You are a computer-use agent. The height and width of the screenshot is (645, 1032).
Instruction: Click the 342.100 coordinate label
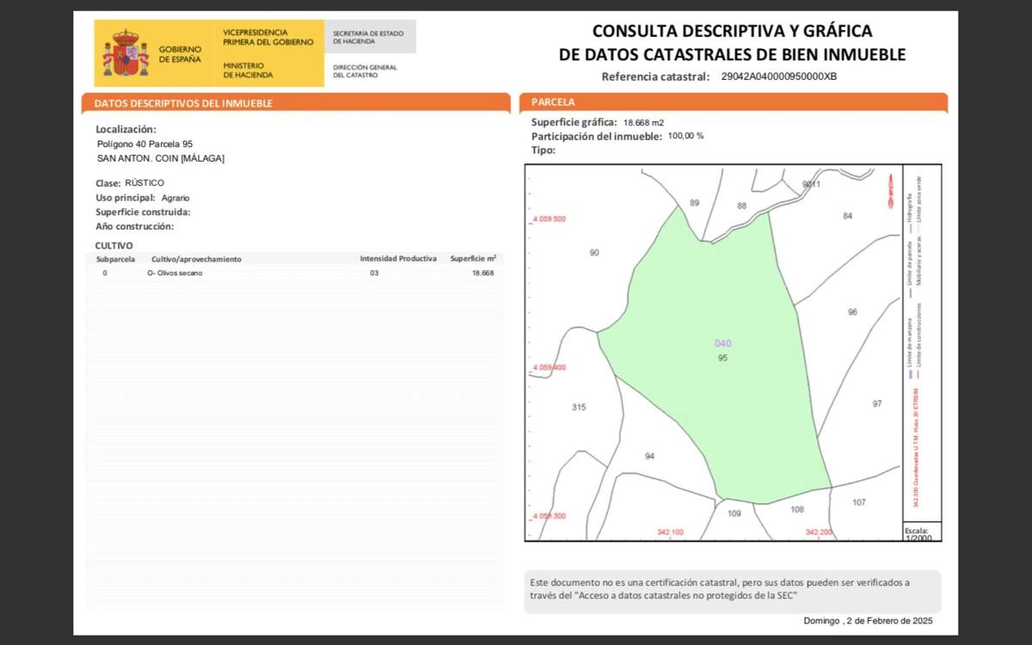[670, 532]
